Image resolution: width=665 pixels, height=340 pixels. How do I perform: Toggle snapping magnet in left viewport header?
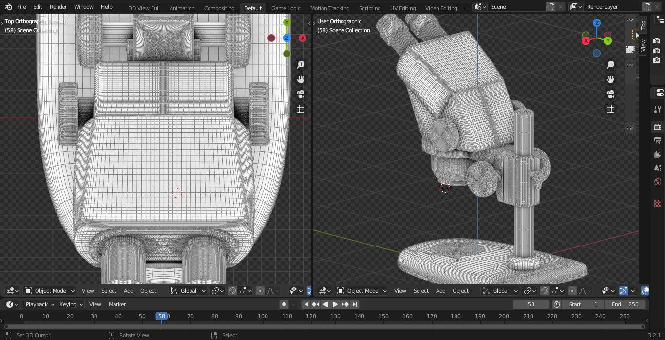click(232, 291)
